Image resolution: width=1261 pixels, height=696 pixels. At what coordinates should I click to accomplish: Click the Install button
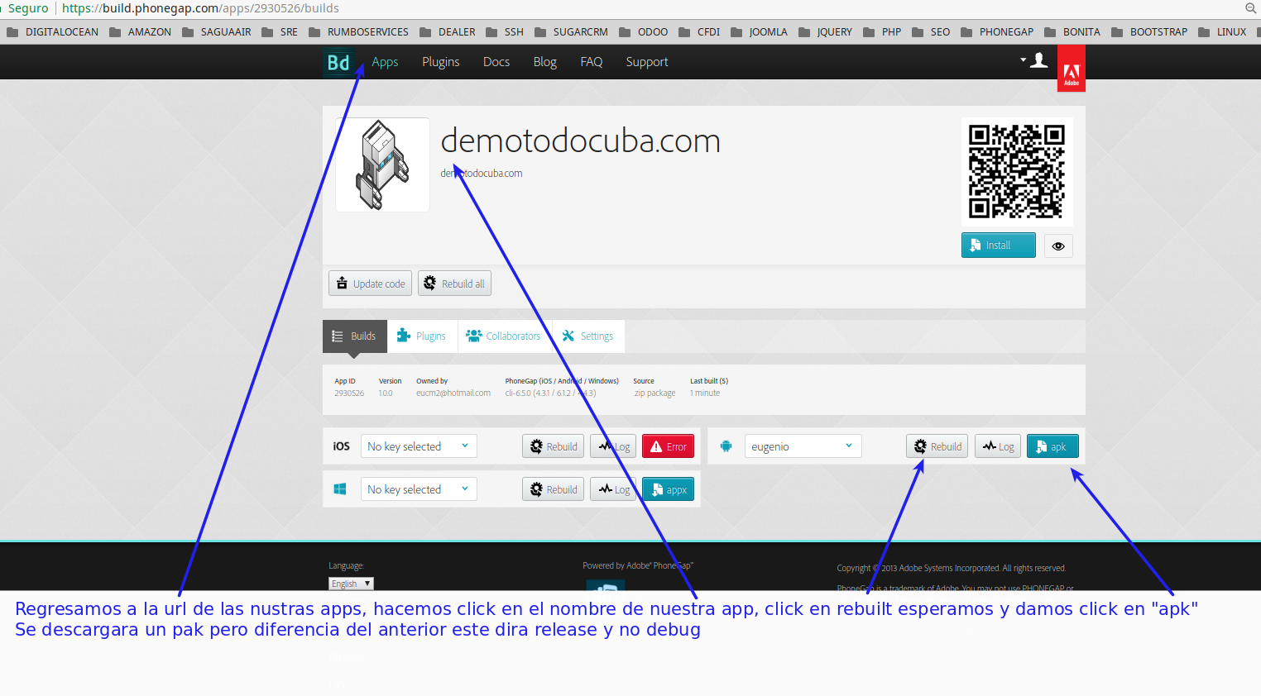click(x=999, y=246)
